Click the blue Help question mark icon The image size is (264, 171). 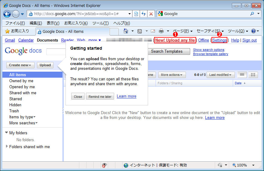pyautogui.click(x=253, y=31)
